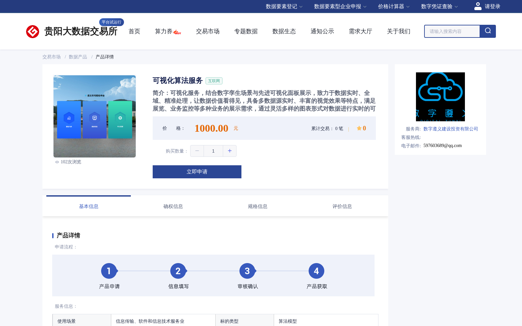The height and width of the screenshot is (326, 522).
Task: Open the 数据生态 nav item
Action: click(284, 31)
